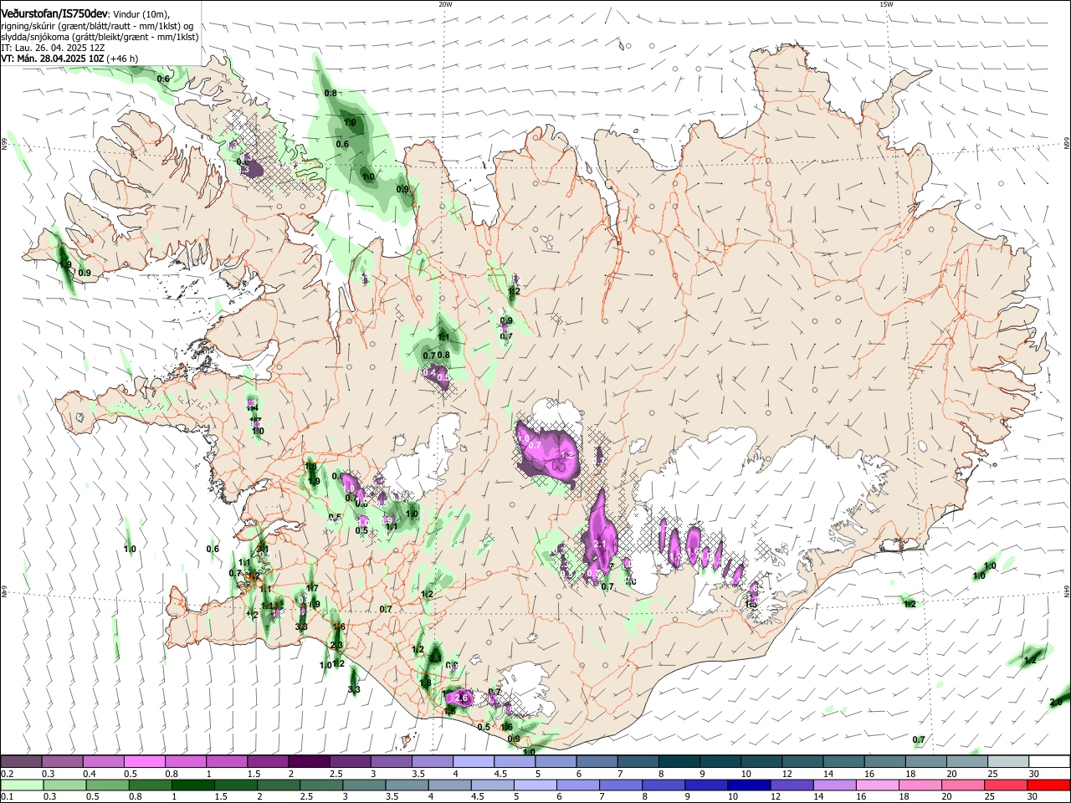Viewport: 1071px width, 803px height.
Task: Click the '(+46 h)' forecast offset text
Action: click(123, 59)
